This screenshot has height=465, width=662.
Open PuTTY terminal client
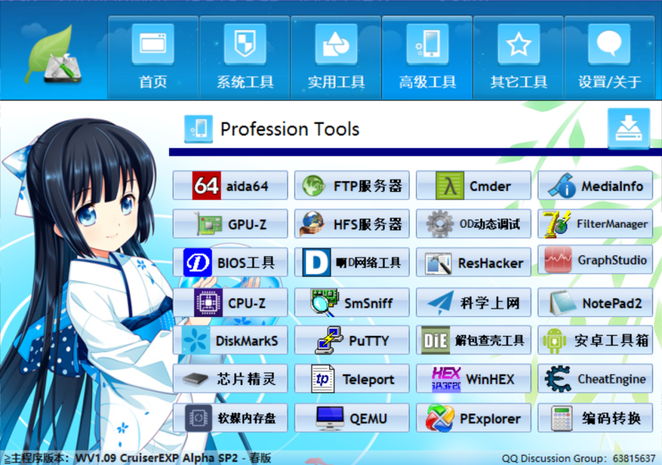(x=352, y=340)
